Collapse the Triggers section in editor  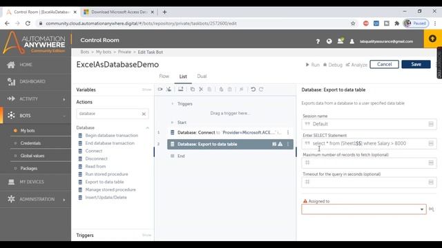point(172,104)
